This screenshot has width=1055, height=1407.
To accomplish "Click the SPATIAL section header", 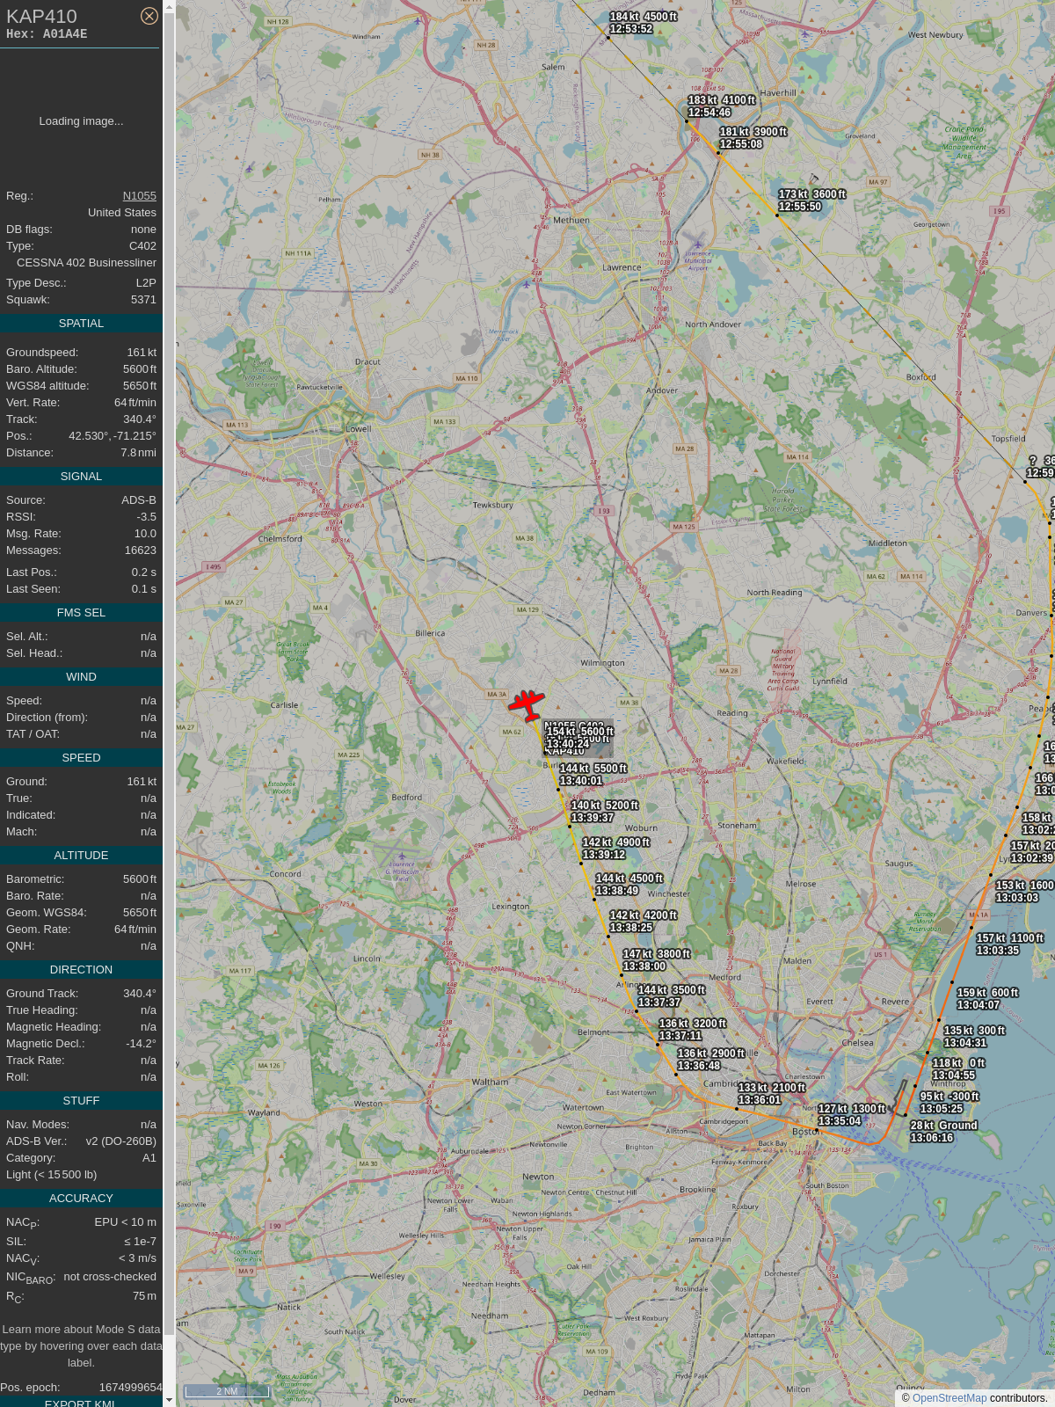I will (x=81, y=324).
